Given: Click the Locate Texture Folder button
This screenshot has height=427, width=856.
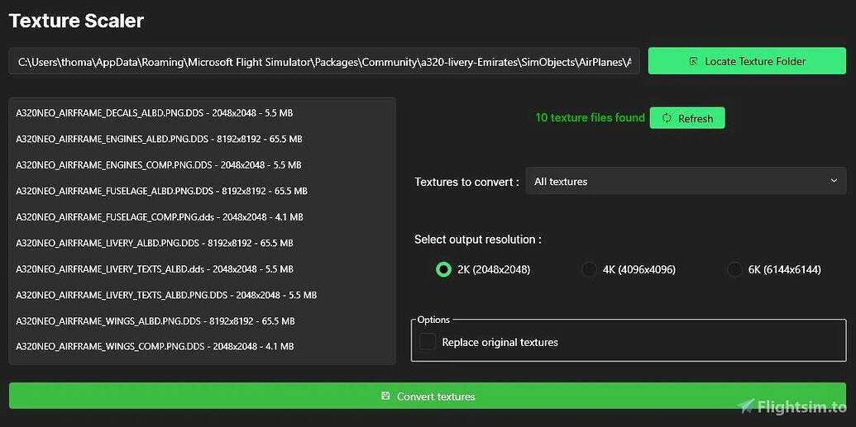Looking at the screenshot, I should (747, 61).
